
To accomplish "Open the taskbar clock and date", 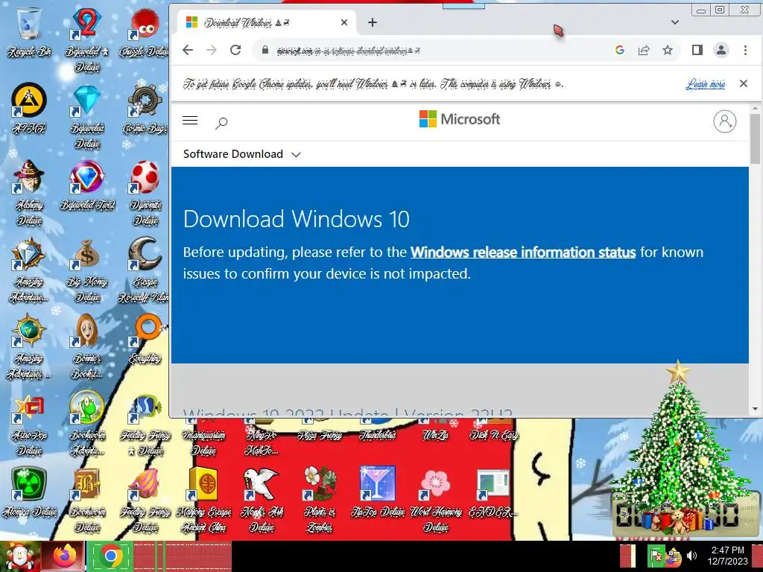I will coord(727,556).
